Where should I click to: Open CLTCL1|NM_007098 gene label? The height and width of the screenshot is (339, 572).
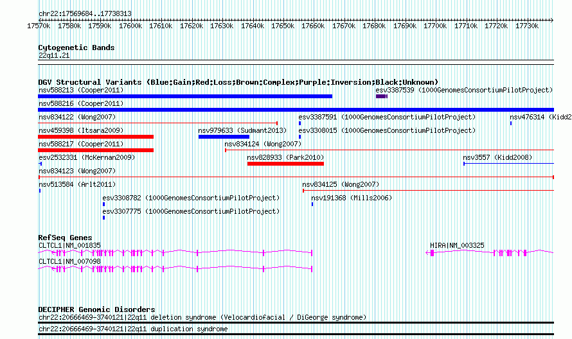[69, 262]
